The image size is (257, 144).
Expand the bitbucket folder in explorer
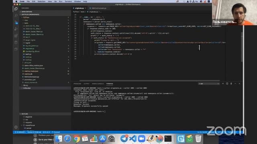coord(45,88)
